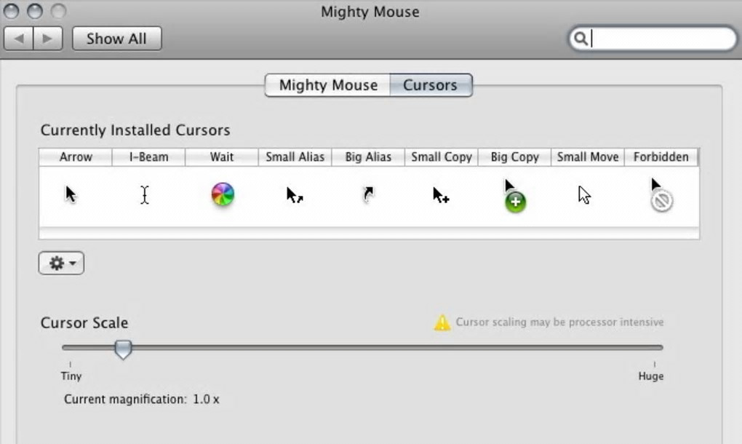Select the Arrow cursor icon
The width and height of the screenshot is (742, 444).
tap(71, 194)
